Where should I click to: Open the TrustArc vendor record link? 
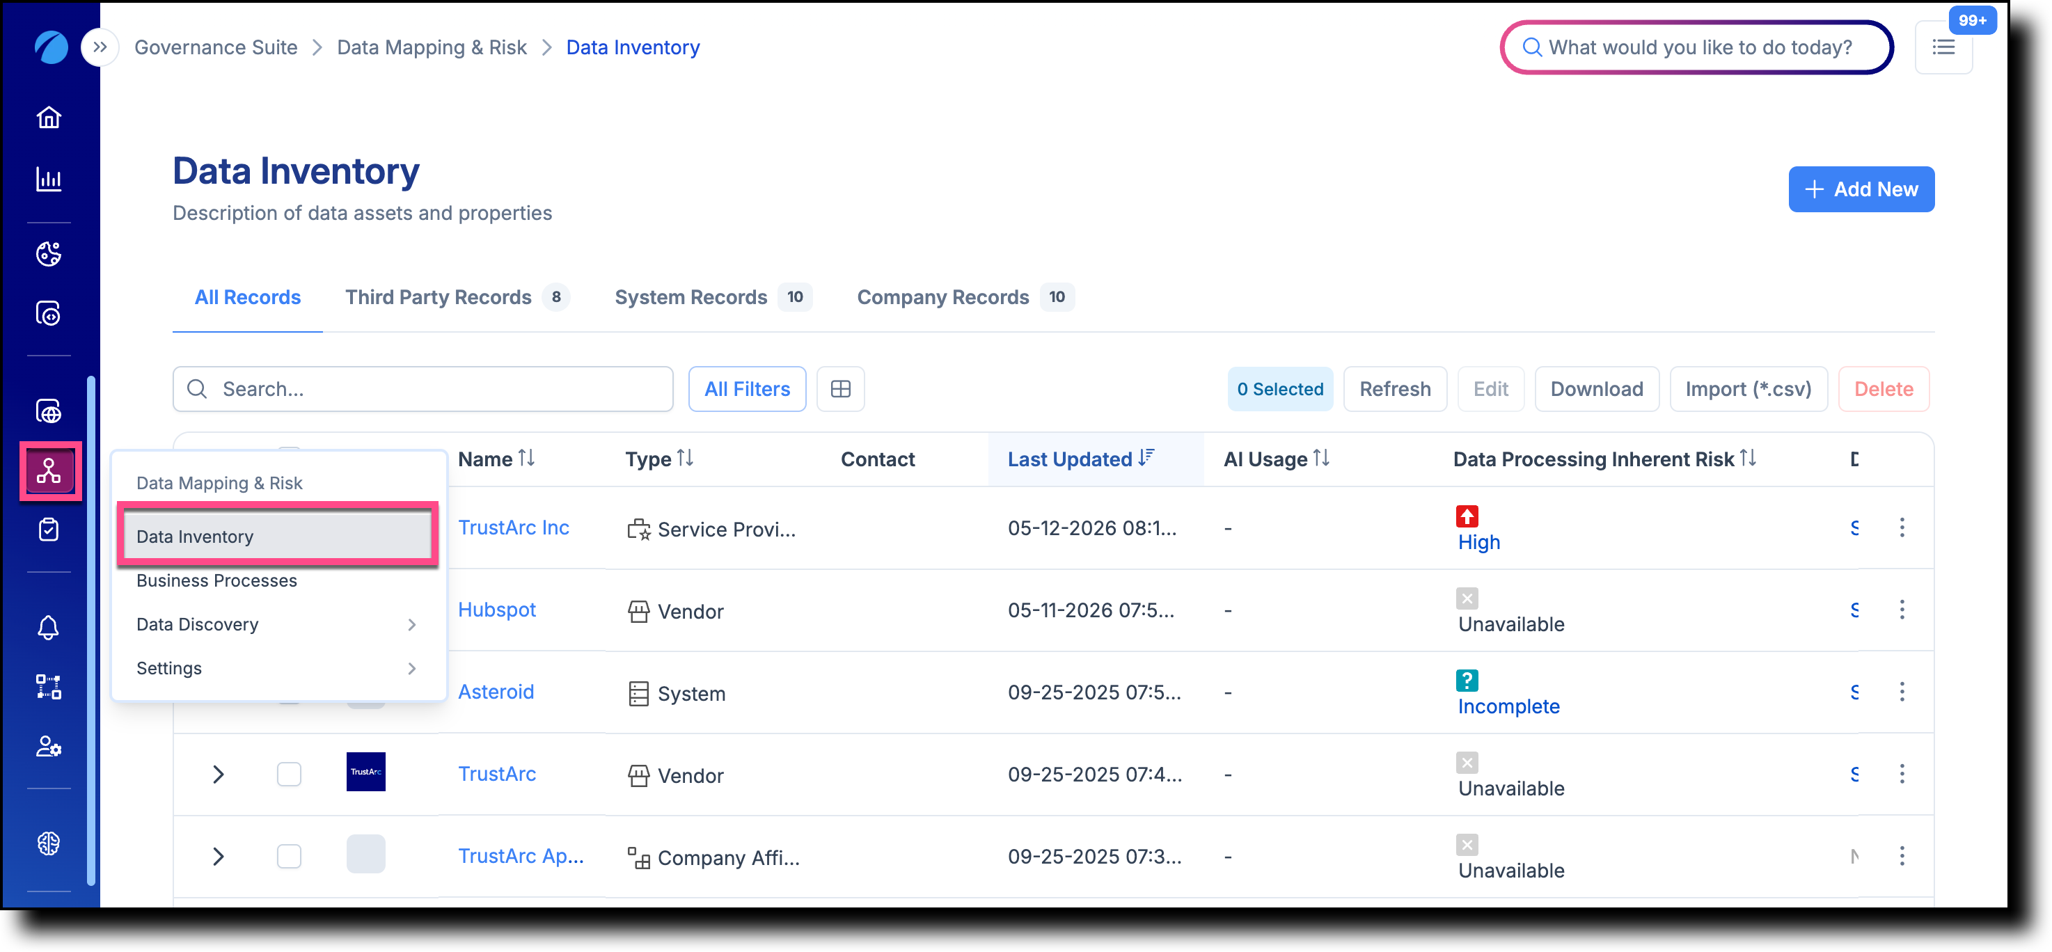pyautogui.click(x=497, y=774)
